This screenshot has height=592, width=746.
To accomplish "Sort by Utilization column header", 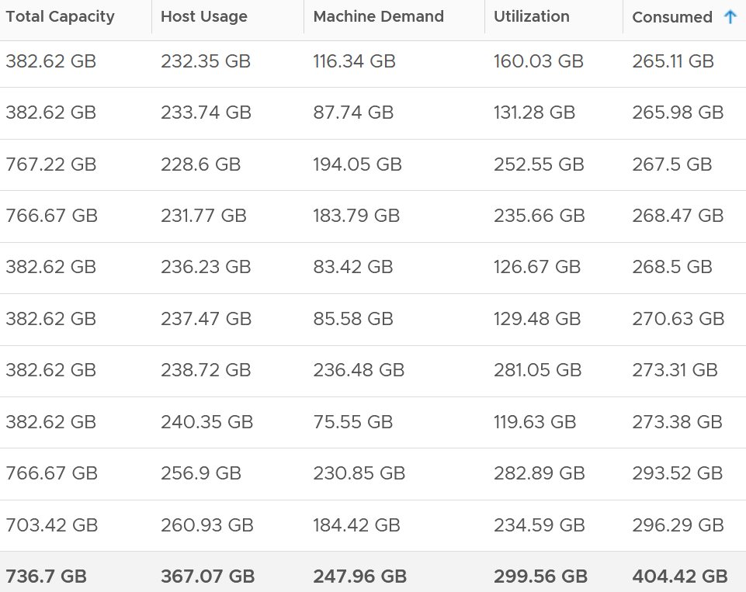I will (532, 16).
